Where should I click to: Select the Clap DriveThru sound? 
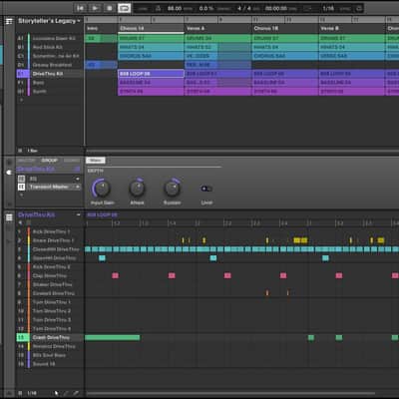click(50, 275)
